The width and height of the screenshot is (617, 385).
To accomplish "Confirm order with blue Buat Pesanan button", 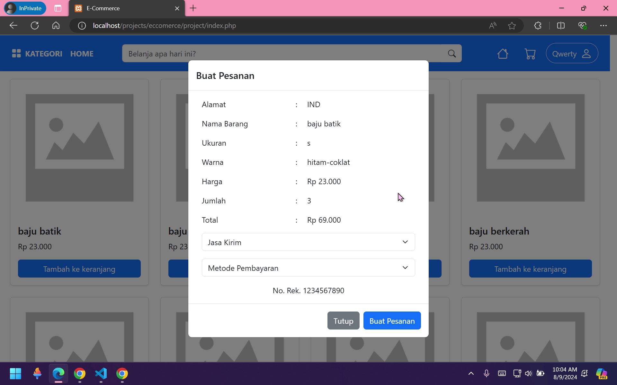I will coord(392,321).
